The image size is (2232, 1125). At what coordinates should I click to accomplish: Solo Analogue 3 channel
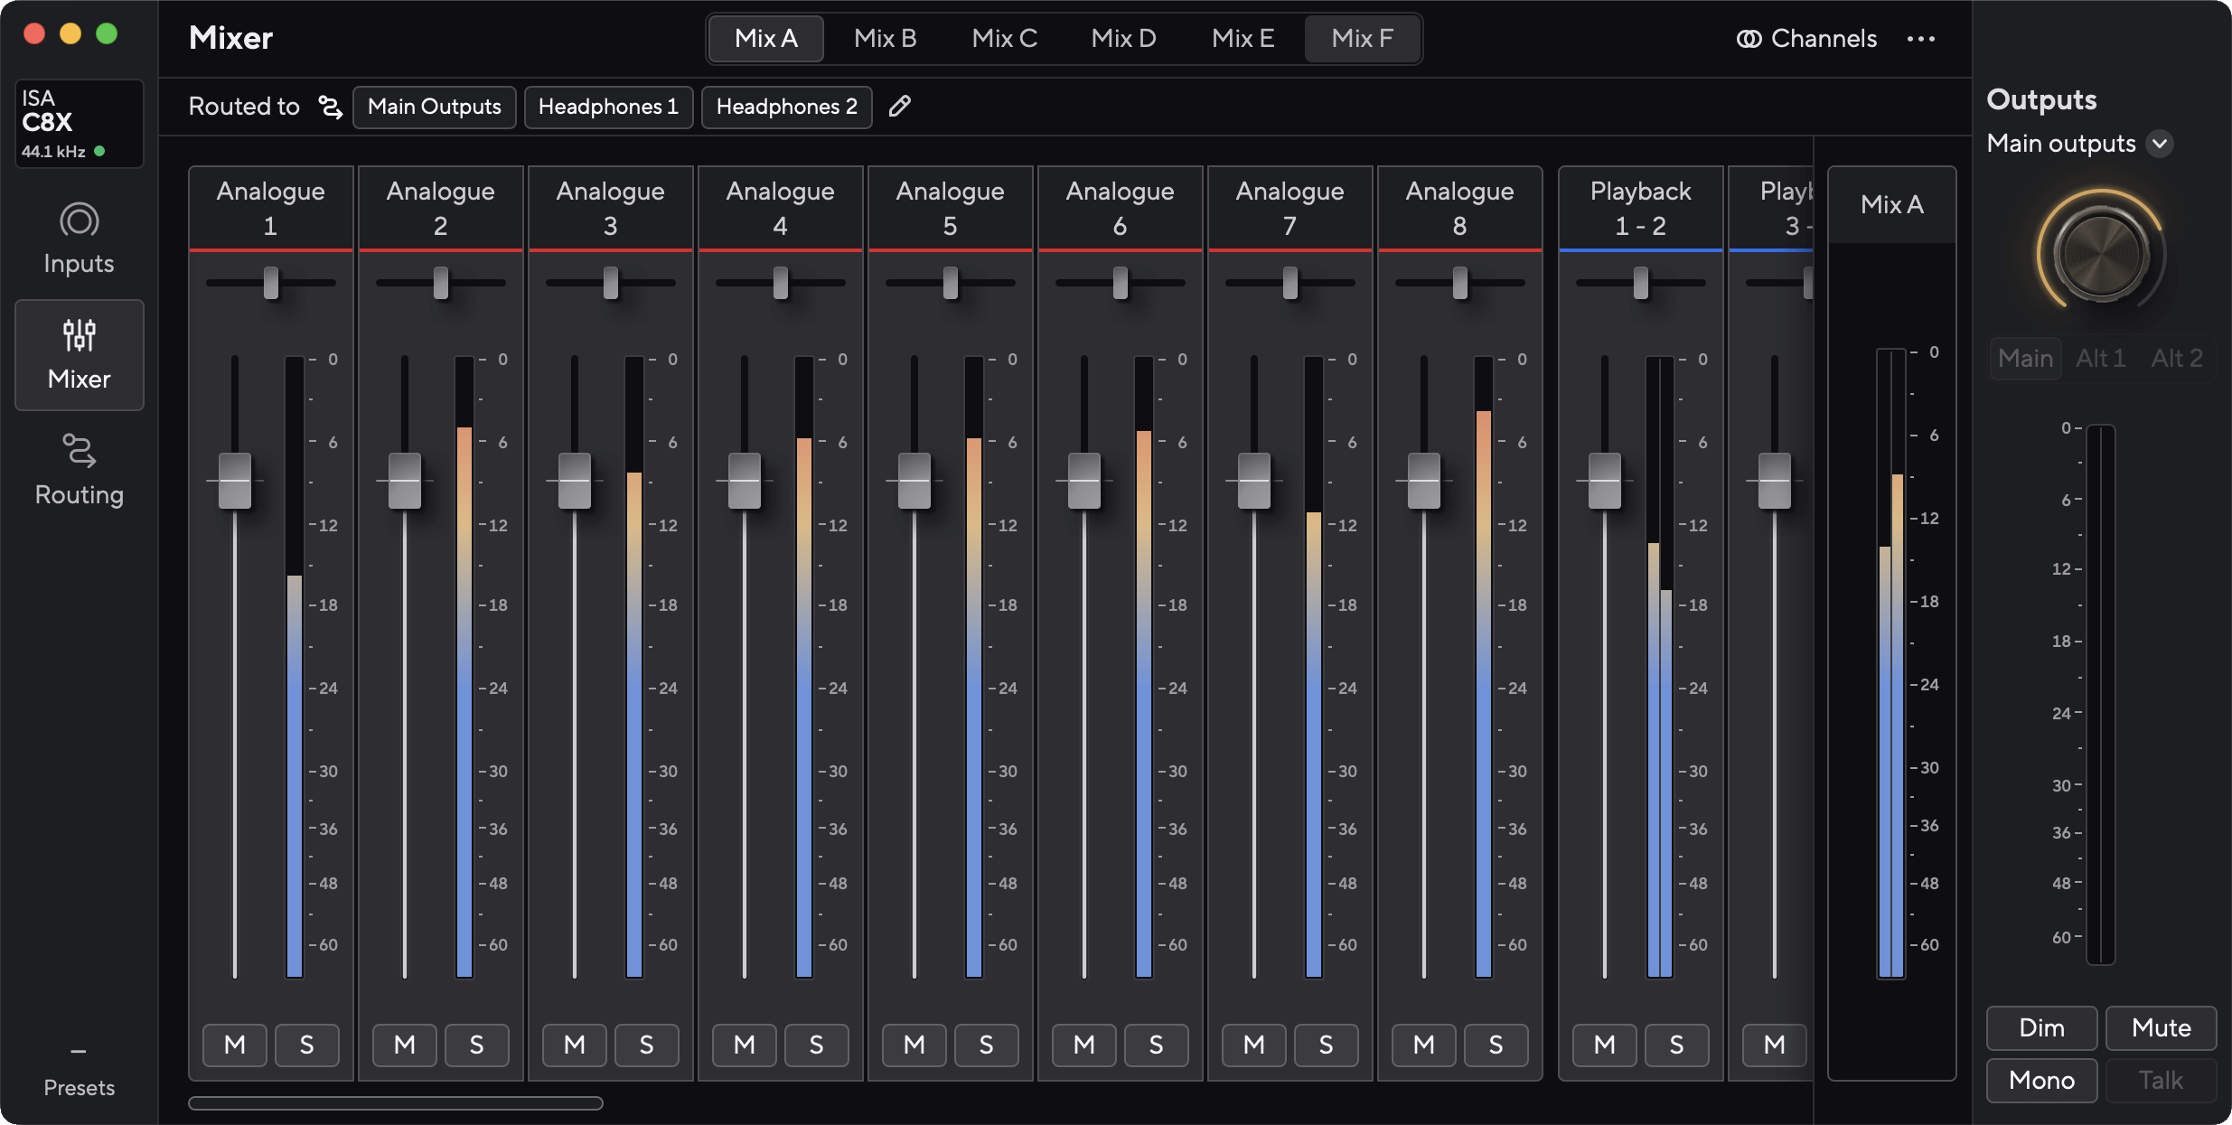[x=647, y=1045]
